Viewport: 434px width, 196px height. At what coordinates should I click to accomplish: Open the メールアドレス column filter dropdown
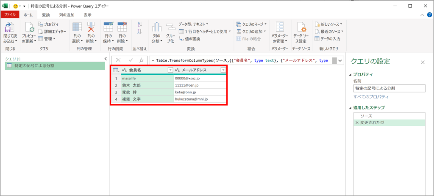pyautogui.click(x=223, y=70)
